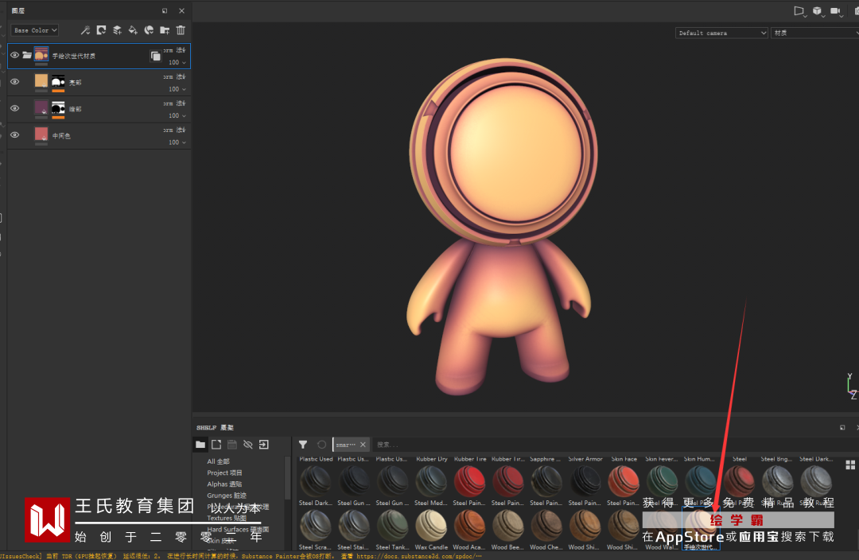
Task: Toggle visibility of the 暗部 layer
Action: (14, 108)
